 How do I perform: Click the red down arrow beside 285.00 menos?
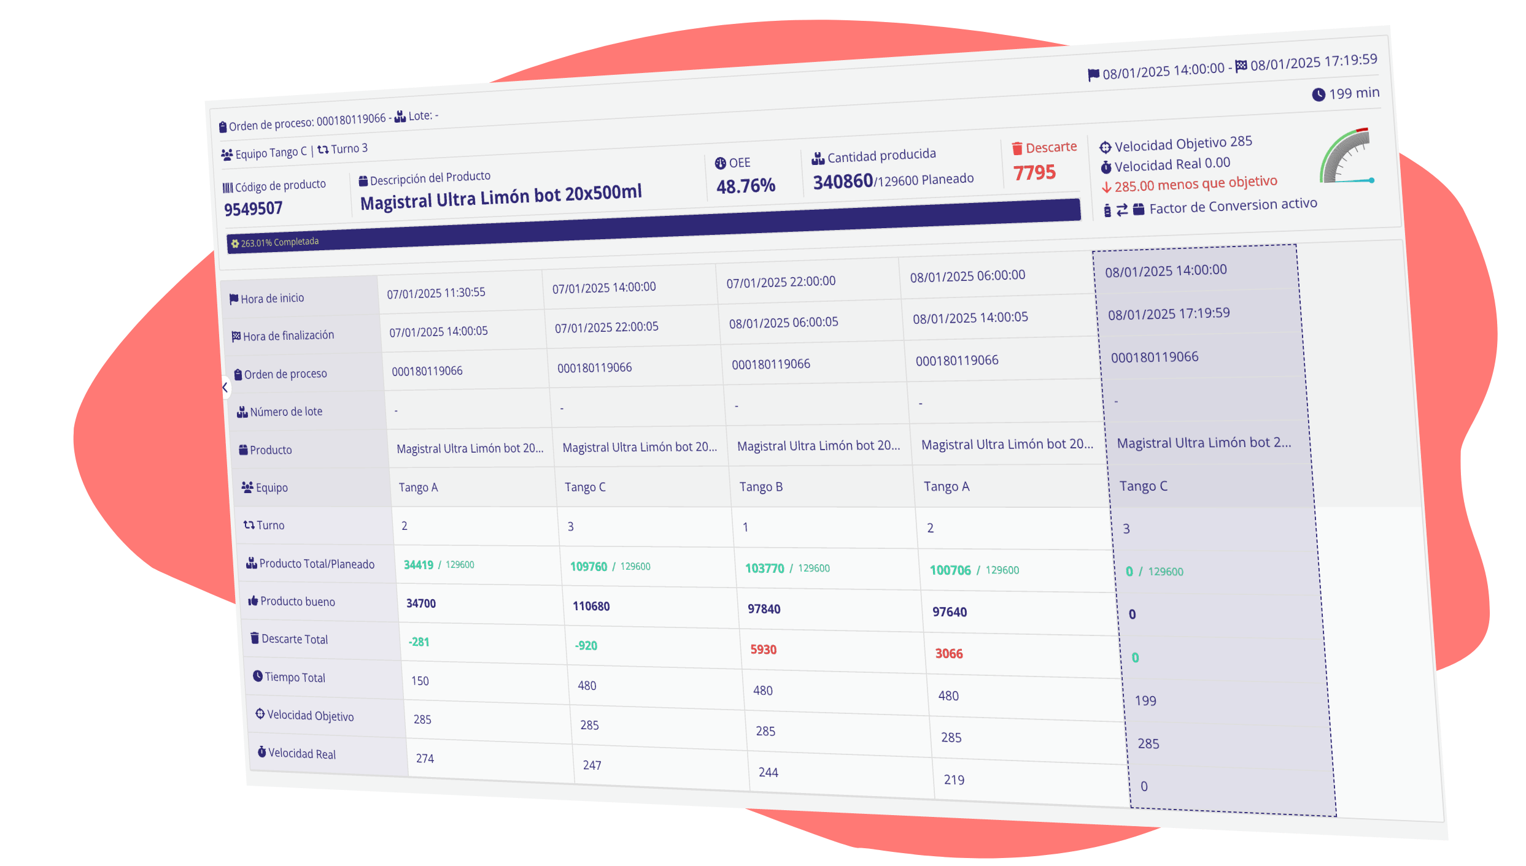click(1107, 187)
